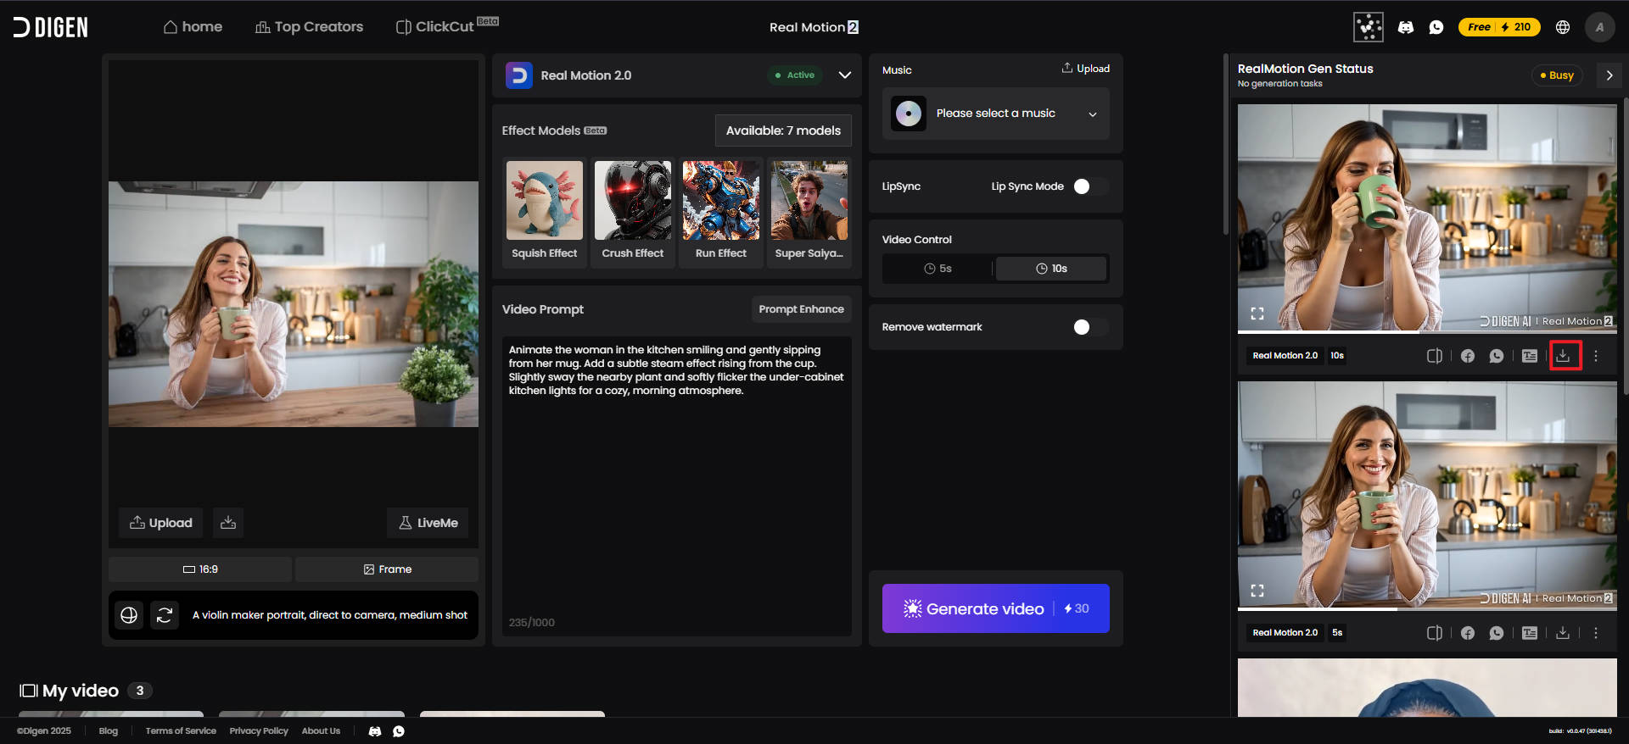Upload a music file
Image resolution: width=1629 pixels, height=744 pixels.
click(x=1085, y=69)
